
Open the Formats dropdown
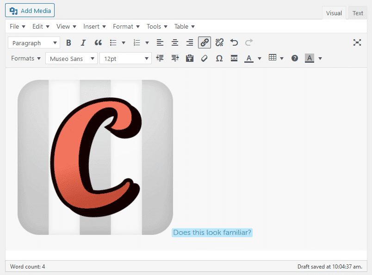point(26,58)
